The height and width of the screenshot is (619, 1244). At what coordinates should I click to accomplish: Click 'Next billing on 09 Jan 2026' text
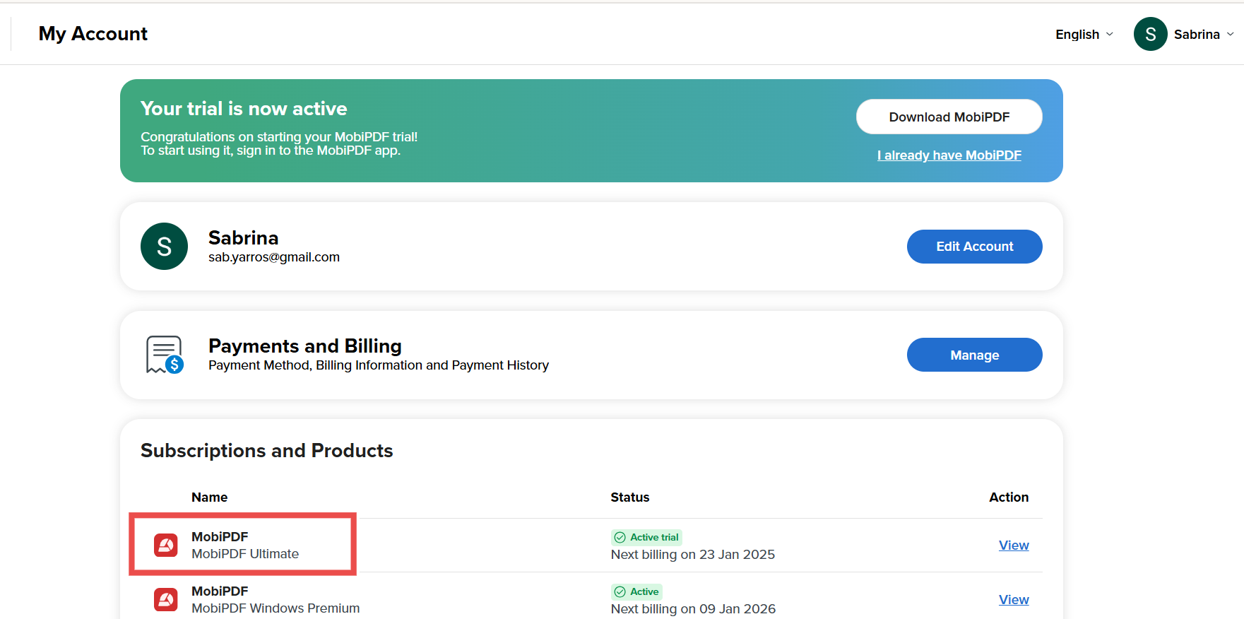tap(693, 609)
